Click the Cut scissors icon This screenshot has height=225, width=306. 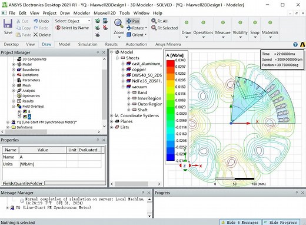[18, 21]
